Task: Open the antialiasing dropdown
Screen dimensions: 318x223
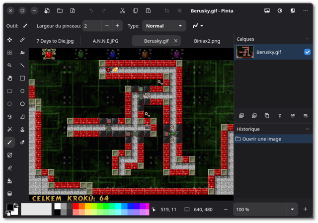Action: (198, 26)
